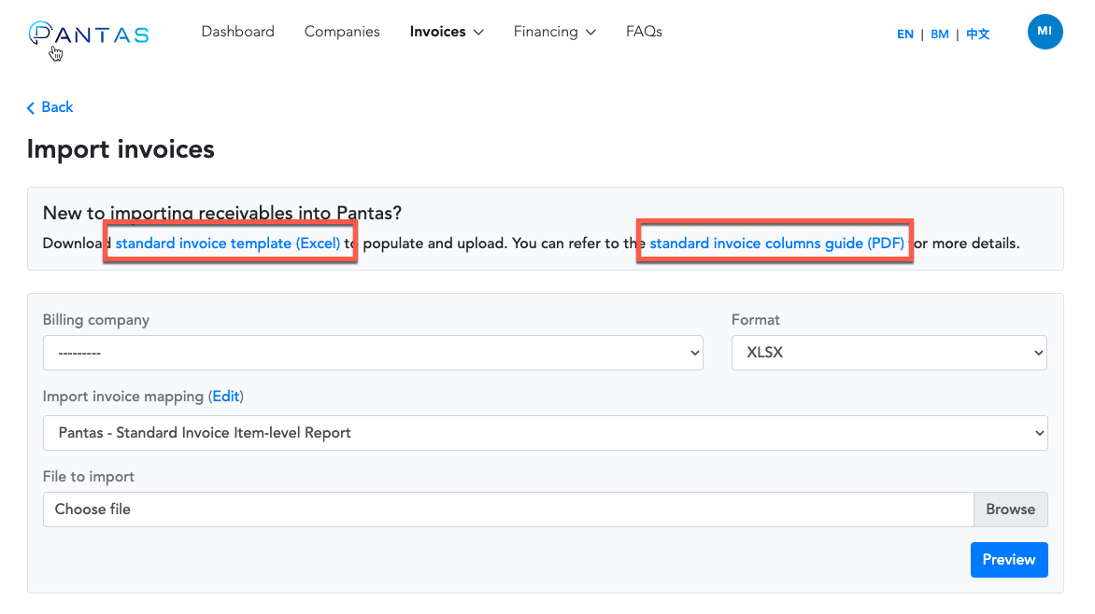Open the standard invoice columns guide (PDF)
The height and width of the screenshot is (614, 1095).
776,243
